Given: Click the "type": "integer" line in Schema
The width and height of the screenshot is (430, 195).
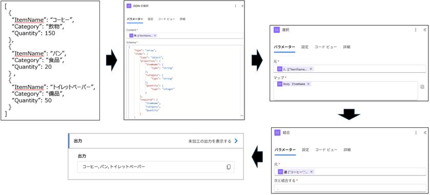Looking at the screenshot, I should click(x=163, y=89).
